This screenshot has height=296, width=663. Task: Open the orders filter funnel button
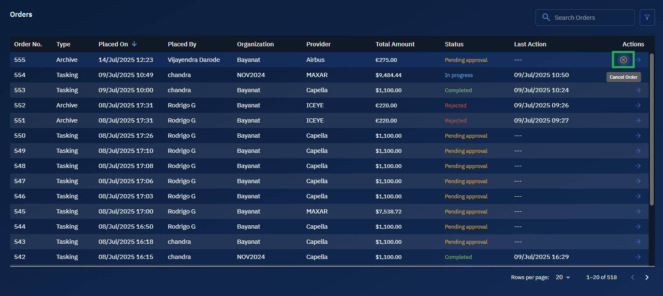pos(647,17)
